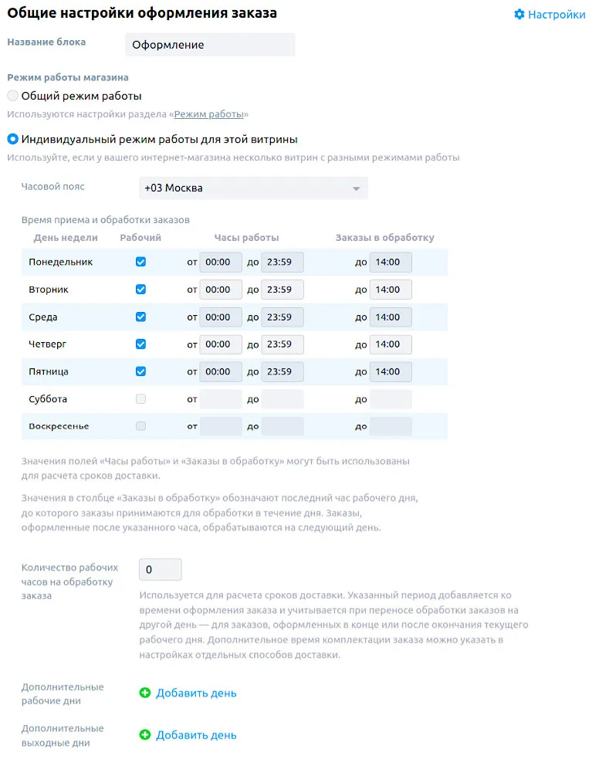
Task: Click the «Настройки» link at top right
Action: (556, 15)
